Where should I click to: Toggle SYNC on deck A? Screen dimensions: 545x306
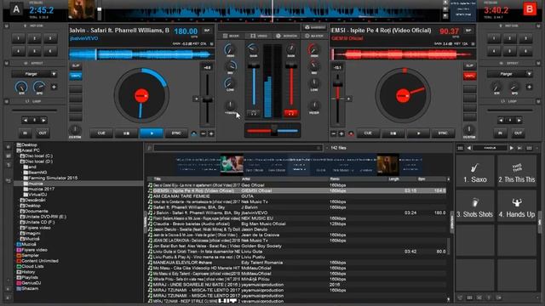click(x=176, y=133)
